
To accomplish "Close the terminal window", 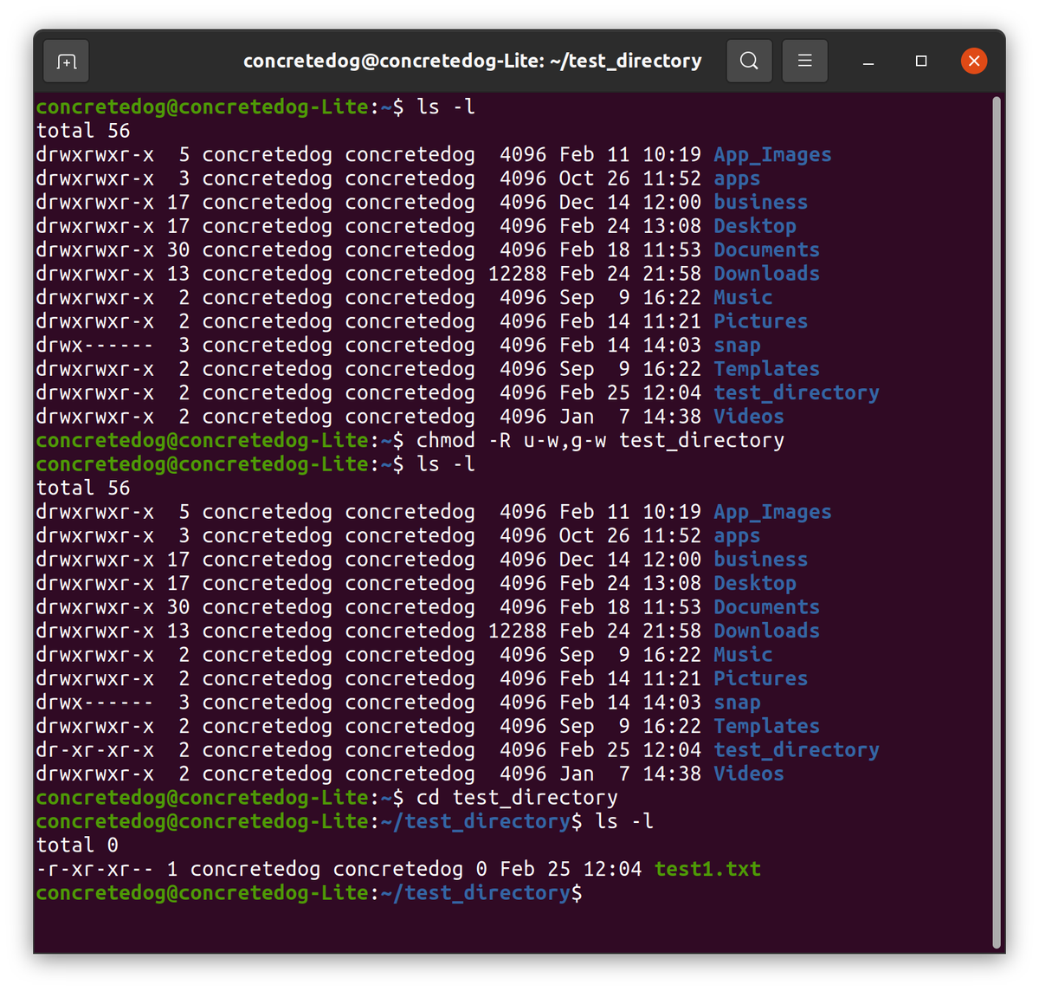I will click(x=973, y=60).
